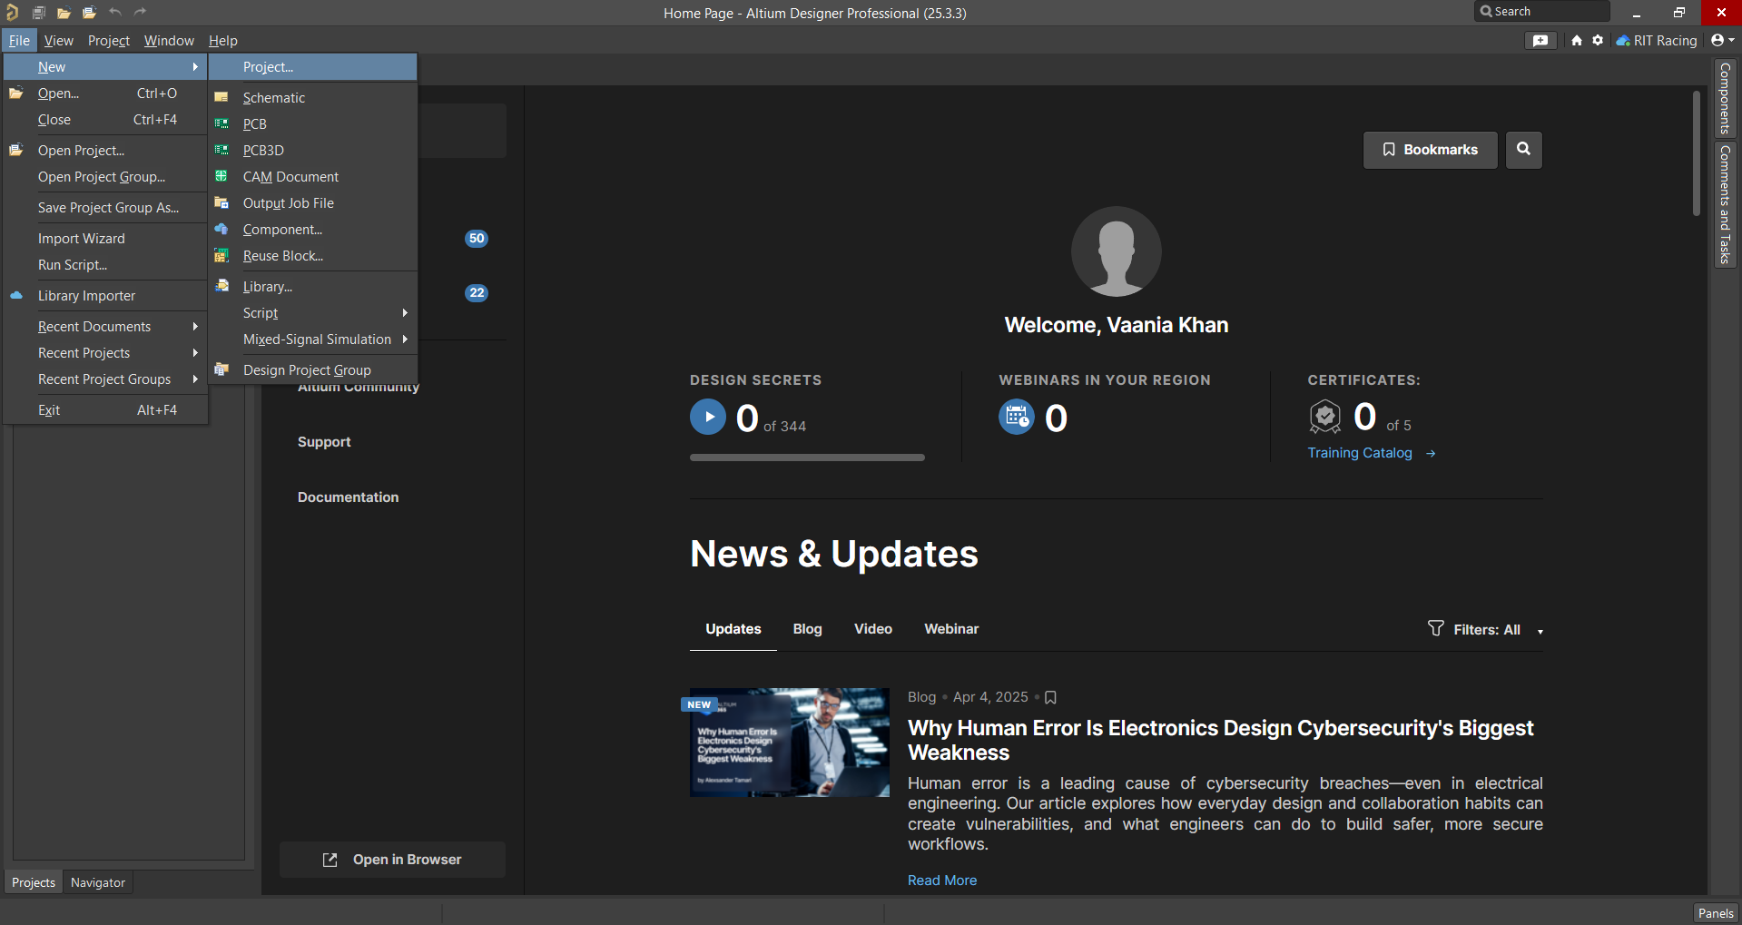Switch to the Blog news tab
This screenshot has width=1742, height=925.
click(807, 629)
